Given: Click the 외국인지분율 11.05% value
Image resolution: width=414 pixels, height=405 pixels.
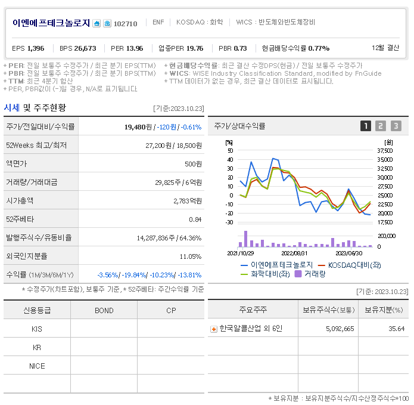Looking at the screenshot, I should (191, 256).
